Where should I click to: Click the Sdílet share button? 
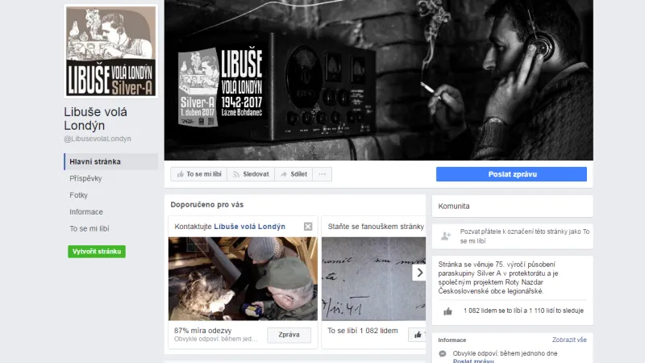point(293,174)
